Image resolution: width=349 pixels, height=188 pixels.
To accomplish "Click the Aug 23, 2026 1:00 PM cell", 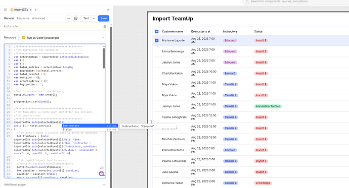I will (203, 150).
